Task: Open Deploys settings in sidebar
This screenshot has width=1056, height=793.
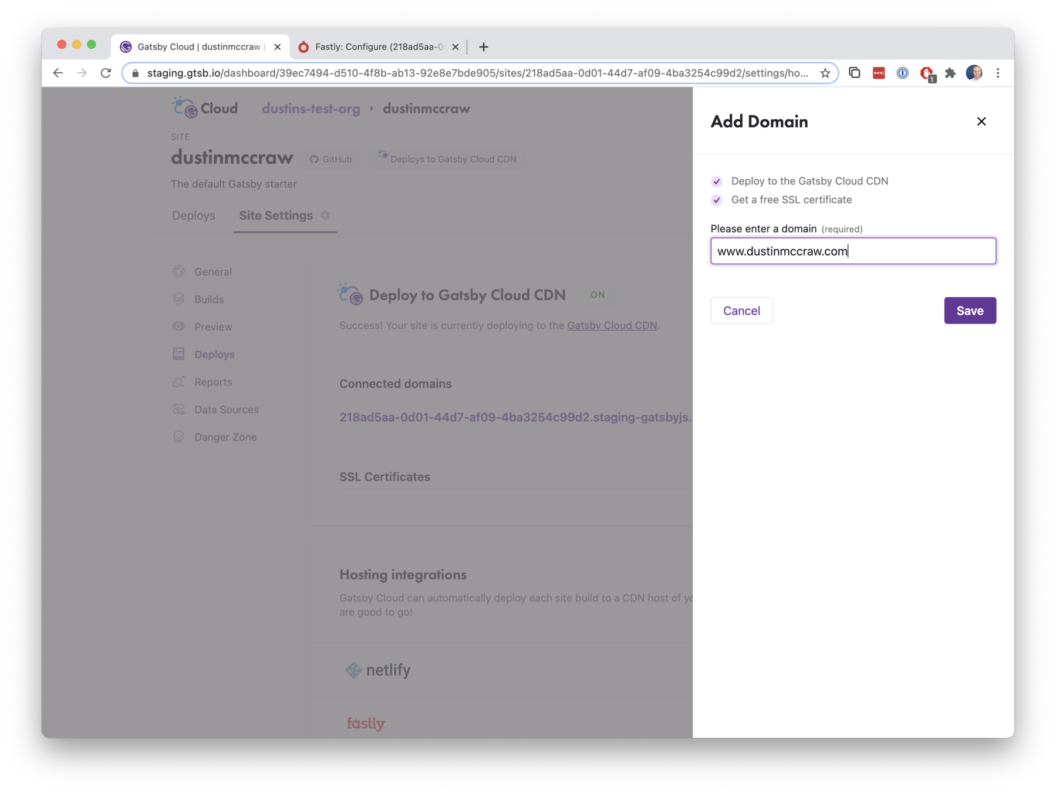Action: coord(214,355)
